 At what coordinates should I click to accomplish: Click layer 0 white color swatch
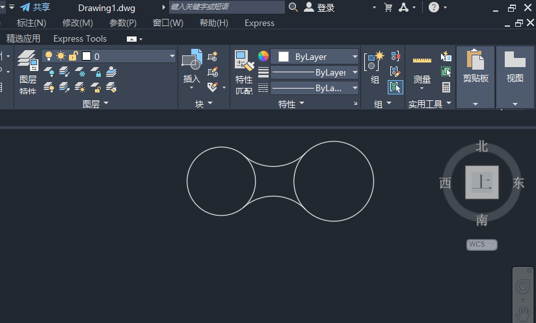[x=87, y=56]
